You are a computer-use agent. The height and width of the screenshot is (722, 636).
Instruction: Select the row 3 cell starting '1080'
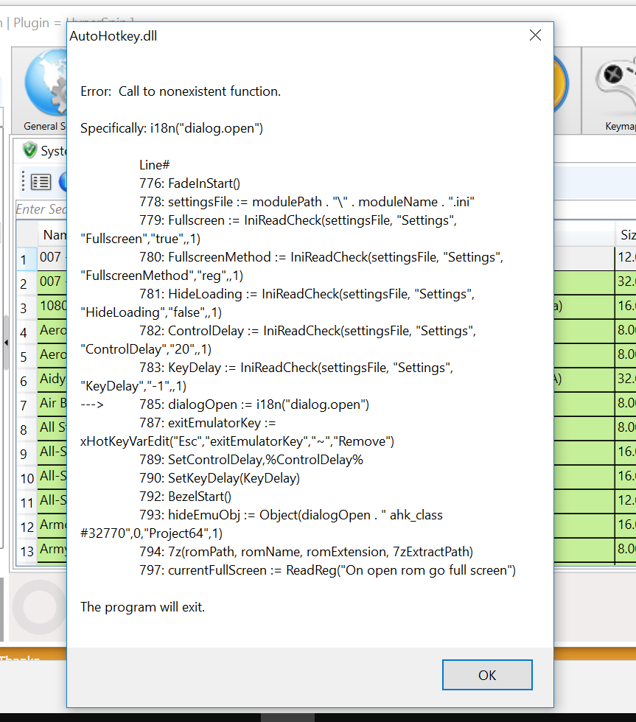tap(52, 306)
